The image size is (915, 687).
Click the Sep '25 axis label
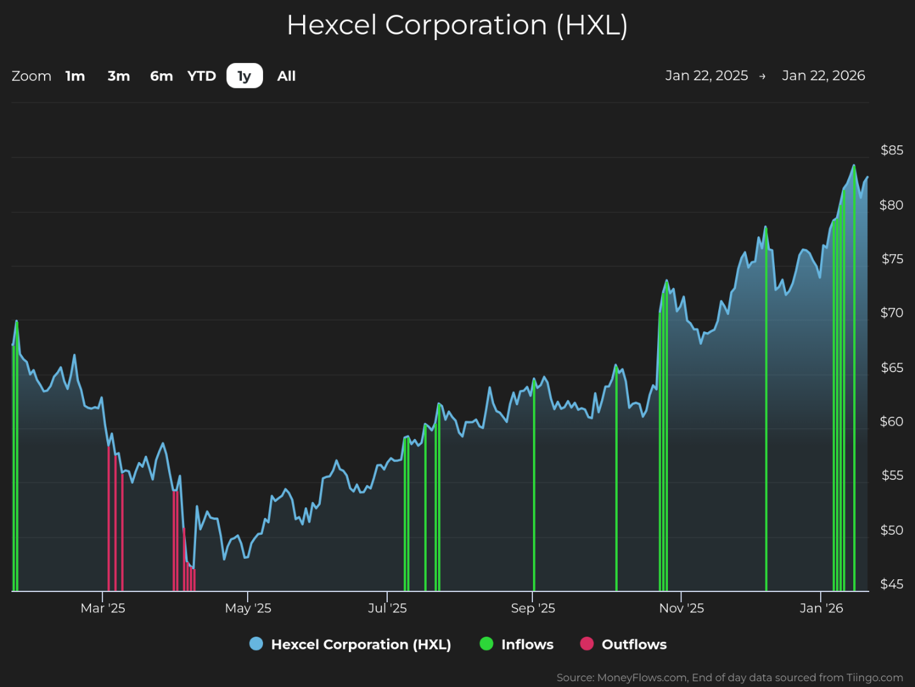pyautogui.click(x=533, y=608)
